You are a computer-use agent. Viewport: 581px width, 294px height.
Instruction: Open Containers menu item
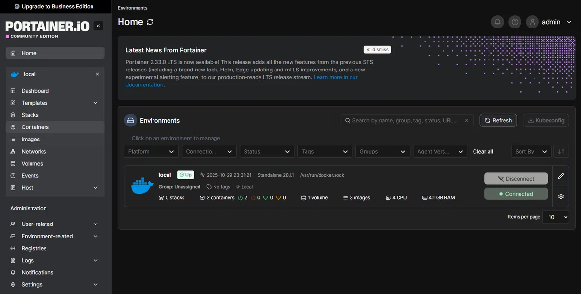55,127
